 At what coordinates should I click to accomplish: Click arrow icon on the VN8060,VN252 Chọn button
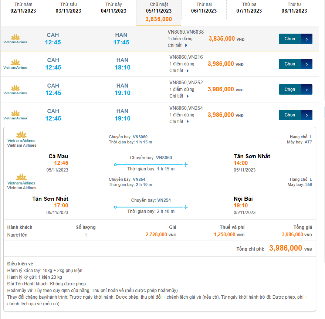click(307, 89)
